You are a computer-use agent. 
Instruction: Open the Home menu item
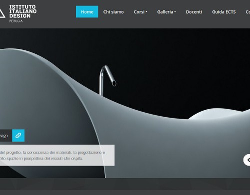[x=87, y=11]
